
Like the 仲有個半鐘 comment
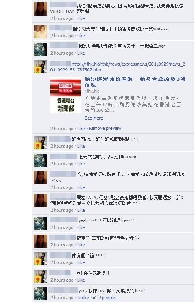pos(81,262)
